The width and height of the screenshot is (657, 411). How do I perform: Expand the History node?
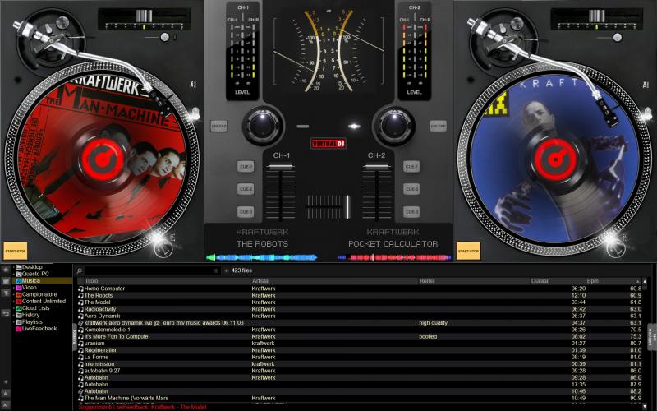click(x=13, y=315)
